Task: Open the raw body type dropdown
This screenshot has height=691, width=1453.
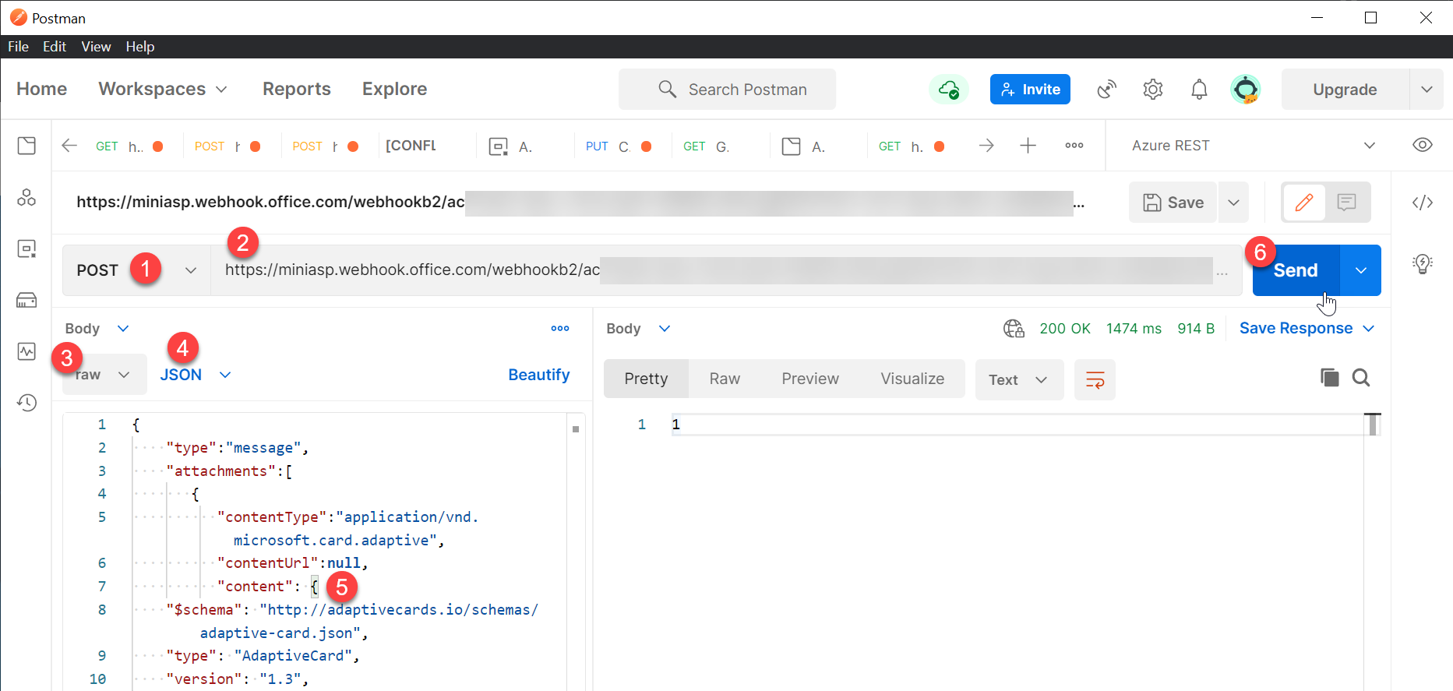Action: [x=104, y=375]
